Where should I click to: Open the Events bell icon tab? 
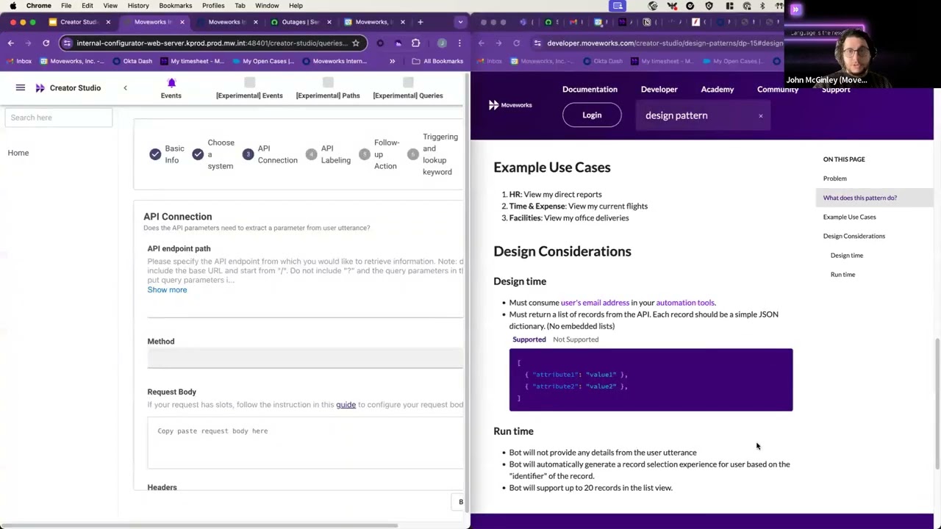(171, 88)
